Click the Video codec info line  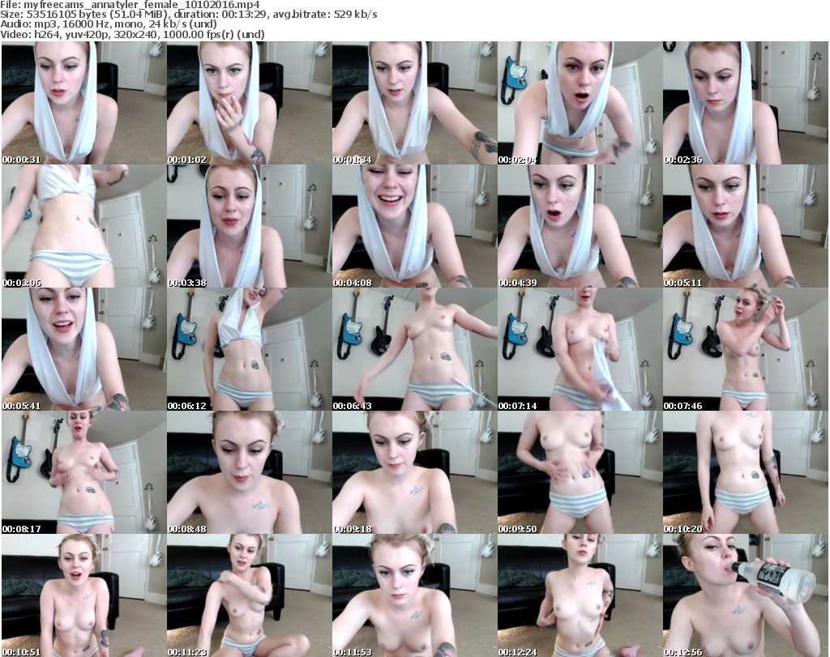click(134, 35)
